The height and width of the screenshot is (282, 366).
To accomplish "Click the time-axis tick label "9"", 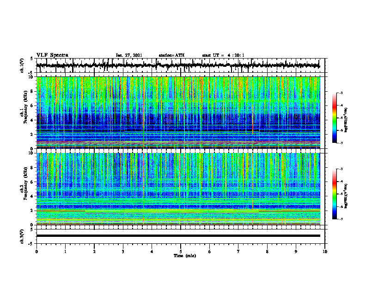I will pos(296,252).
